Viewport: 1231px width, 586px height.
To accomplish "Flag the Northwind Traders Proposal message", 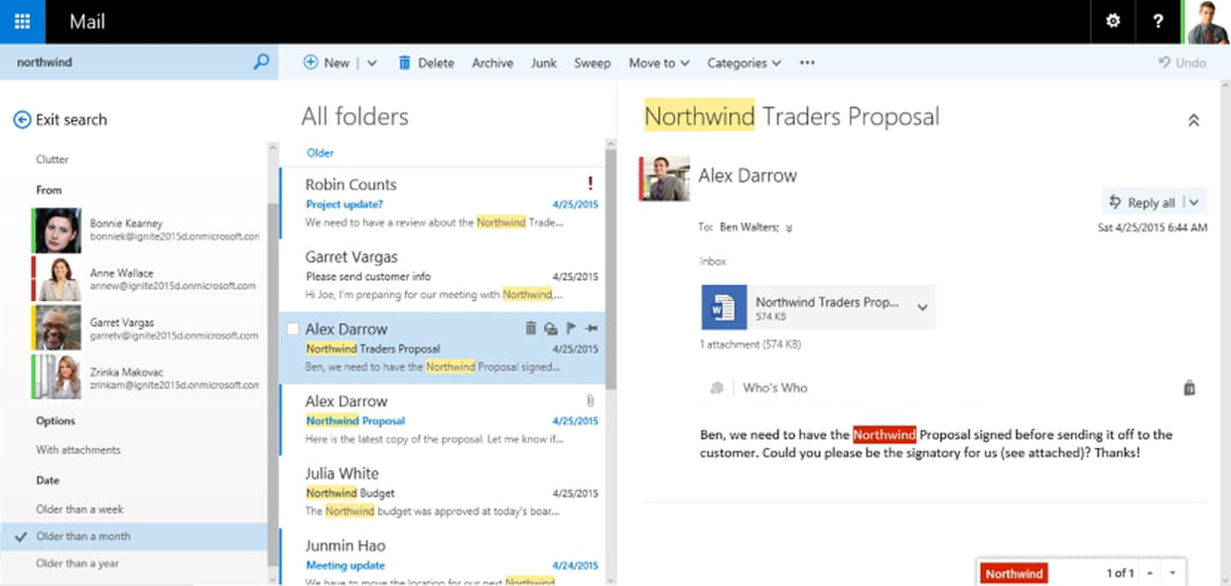I will pyautogui.click(x=571, y=329).
